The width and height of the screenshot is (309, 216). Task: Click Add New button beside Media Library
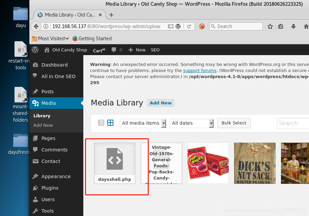[x=161, y=103]
